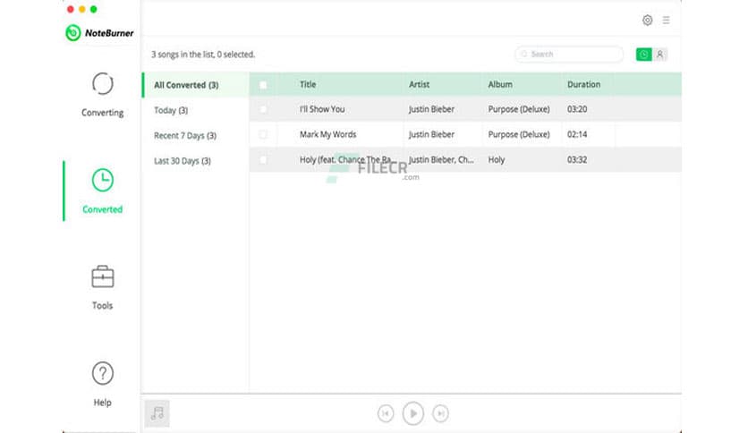
Task: Play the selected song
Action: point(413,413)
